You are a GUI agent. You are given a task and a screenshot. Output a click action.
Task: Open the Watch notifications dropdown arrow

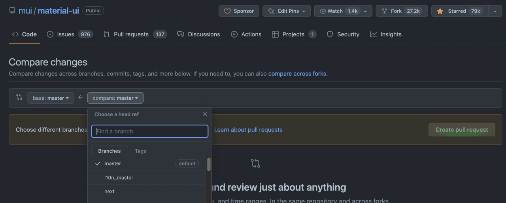pyautogui.click(x=366, y=11)
